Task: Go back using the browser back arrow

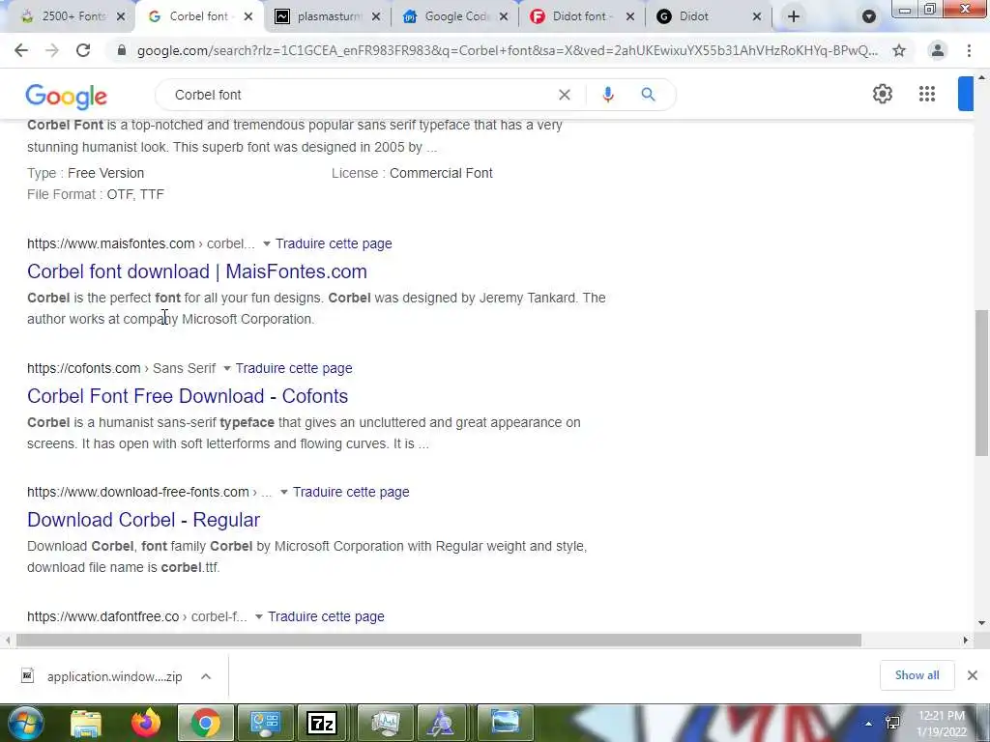Action: click(x=21, y=50)
